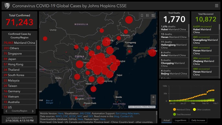Select Singapore in the confirmed cases list
This screenshot has width=222, height=125.
click(19, 54)
